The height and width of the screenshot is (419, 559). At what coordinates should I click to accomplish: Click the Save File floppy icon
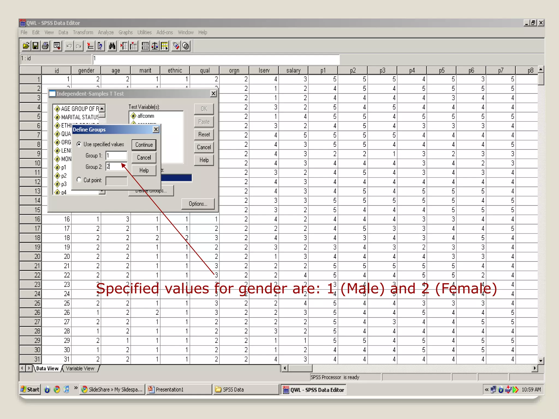pos(35,46)
